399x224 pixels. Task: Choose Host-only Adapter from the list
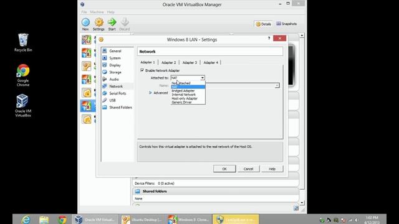coord(188,98)
